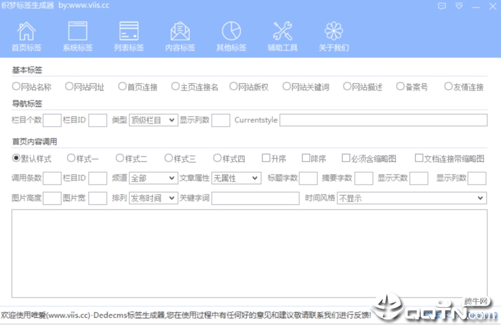Focus the content 栏目ID field beside 频道
This screenshot has width=501, height=325.
point(98,178)
